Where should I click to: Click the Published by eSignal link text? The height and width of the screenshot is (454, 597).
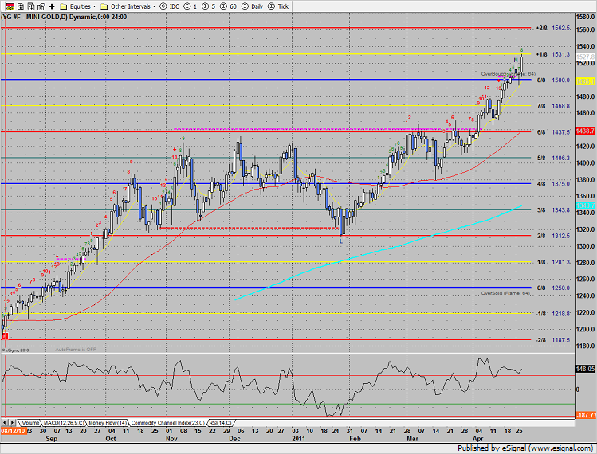coord(524,448)
